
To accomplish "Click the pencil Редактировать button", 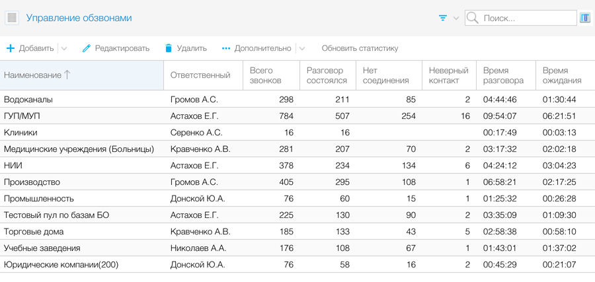I will [x=116, y=48].
